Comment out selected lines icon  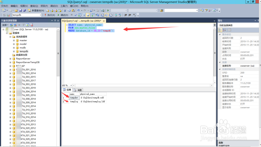click(116, 15)
